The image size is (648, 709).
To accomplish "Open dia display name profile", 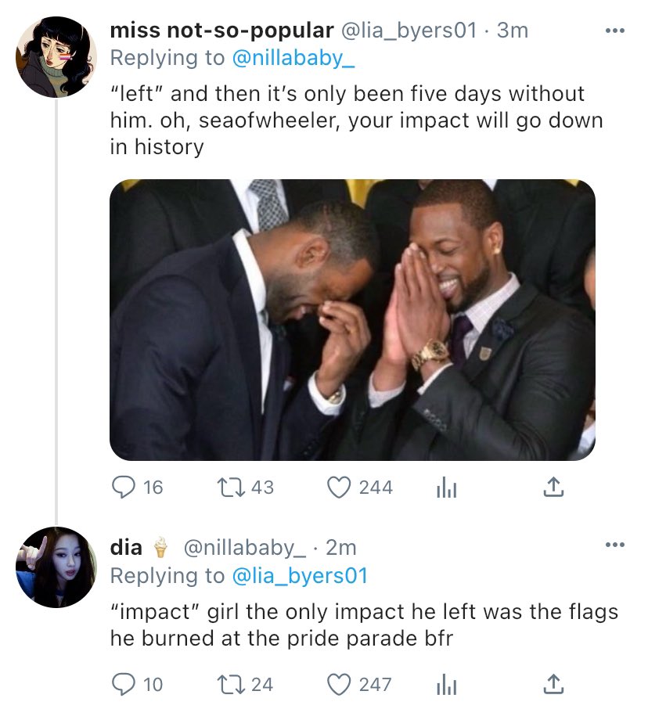I will (x=126, y=548).
